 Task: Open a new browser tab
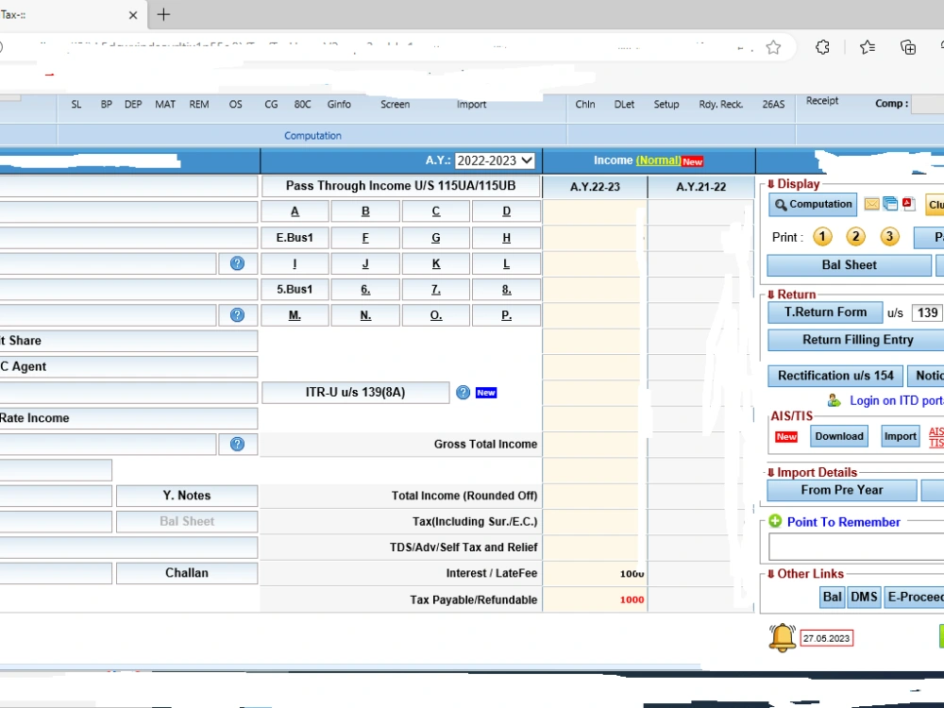point(163,14)
